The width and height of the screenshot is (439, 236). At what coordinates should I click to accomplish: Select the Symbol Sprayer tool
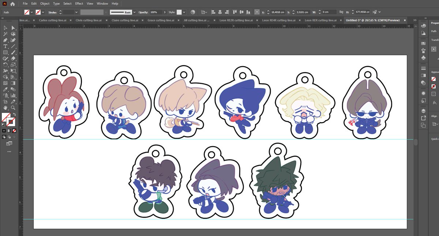coord(5,95)
